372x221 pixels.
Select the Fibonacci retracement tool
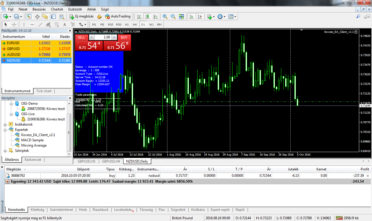(x=56, y=24)
